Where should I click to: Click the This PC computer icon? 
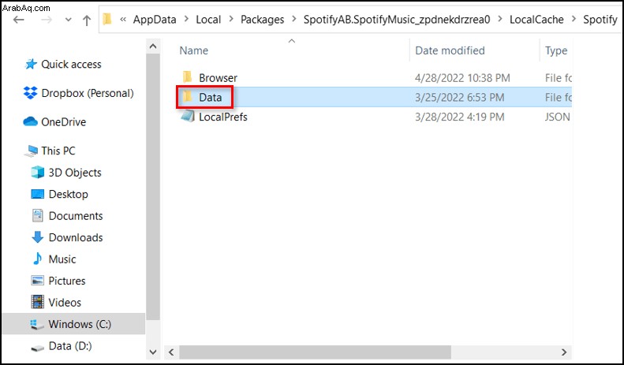[x=31, y=151]
